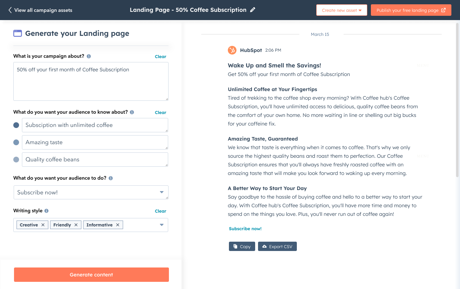Click info icon beside audience to do question
Viewport: 460px width, 289px height.
[111, 178]
